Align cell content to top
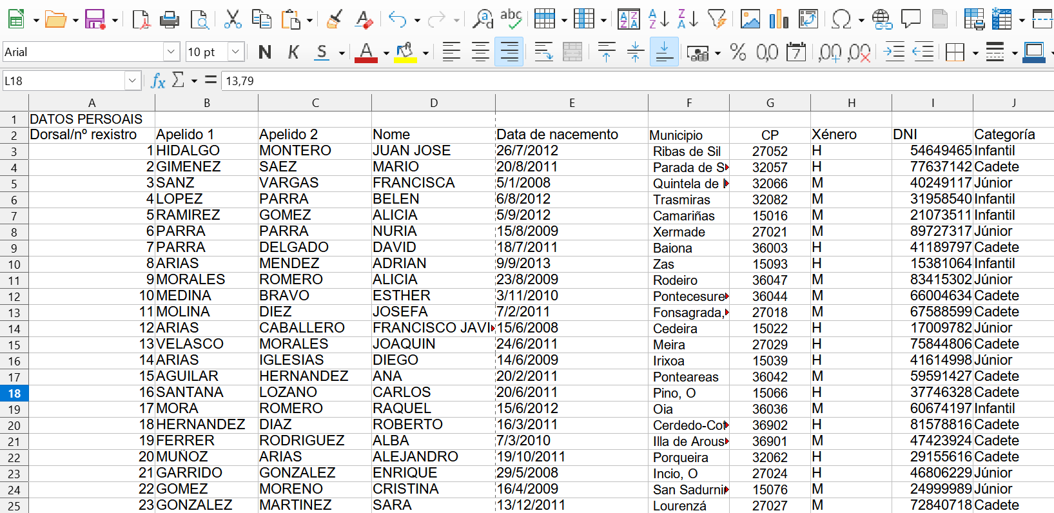 pyautogui.click(x=606, y=52)
